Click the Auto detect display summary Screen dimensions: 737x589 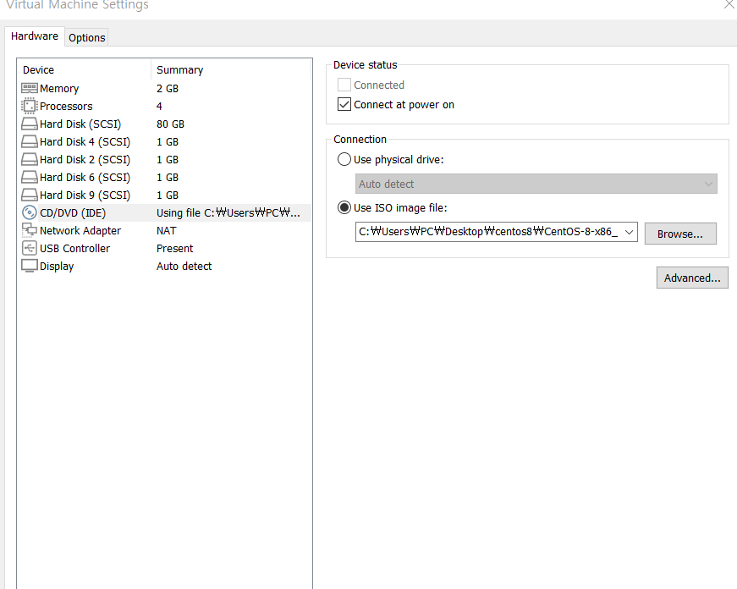pos(184,267)
